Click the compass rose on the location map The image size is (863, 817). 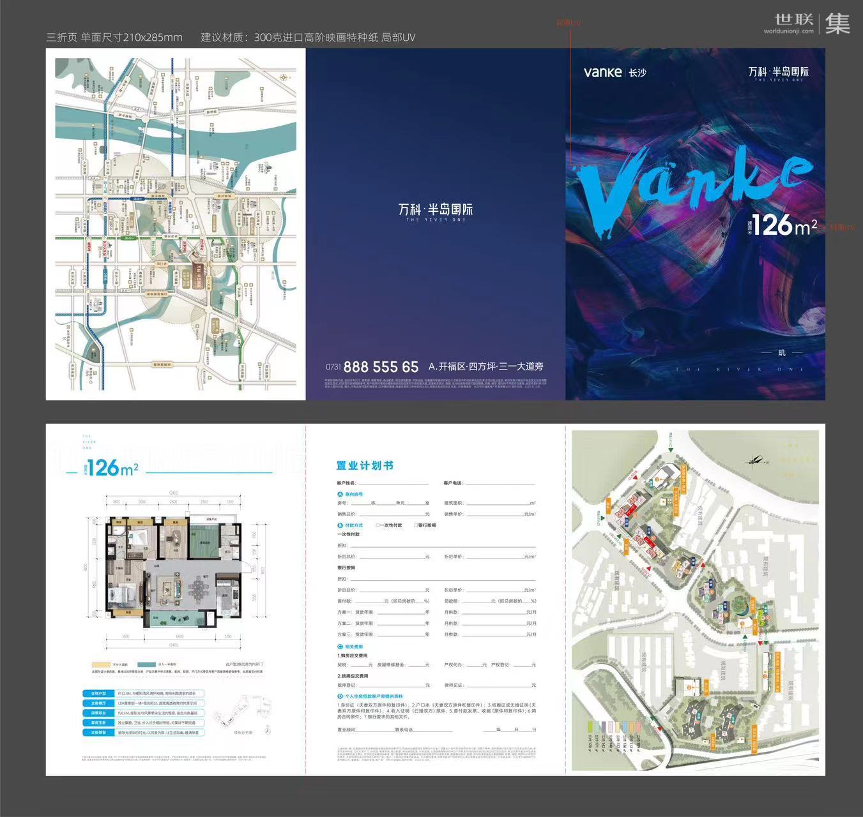pyautogui.click(x=284, y=77)
